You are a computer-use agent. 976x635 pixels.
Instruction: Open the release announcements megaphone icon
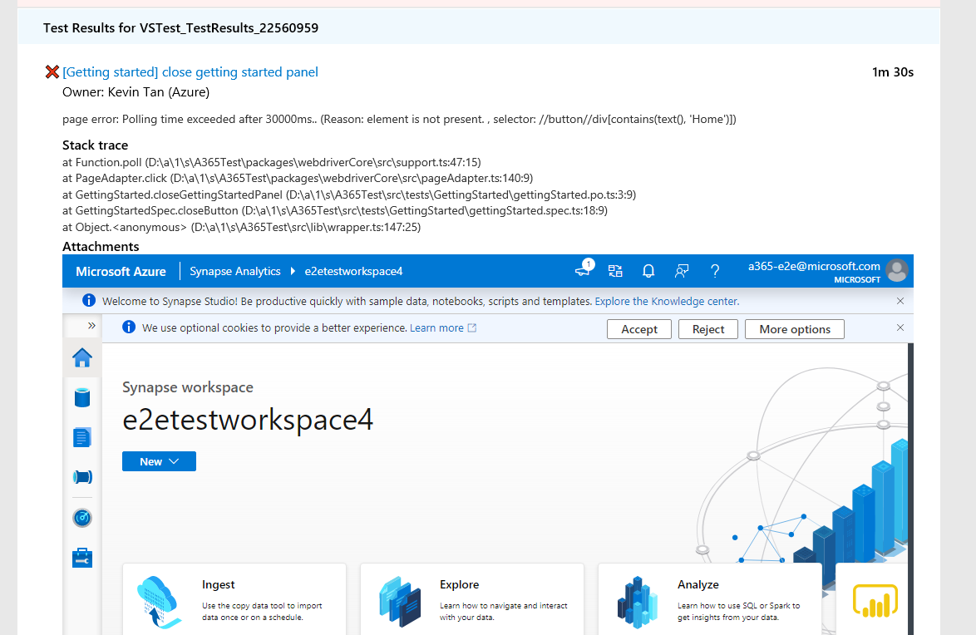(x=584, y=269)
